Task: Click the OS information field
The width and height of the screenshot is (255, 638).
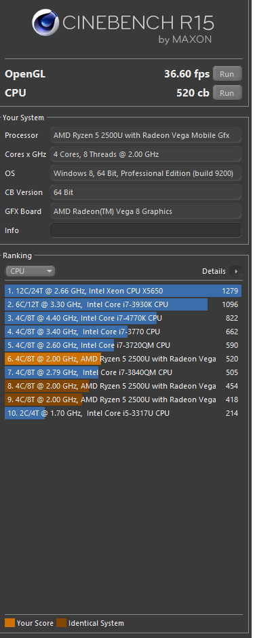Action: pos(146,173)
